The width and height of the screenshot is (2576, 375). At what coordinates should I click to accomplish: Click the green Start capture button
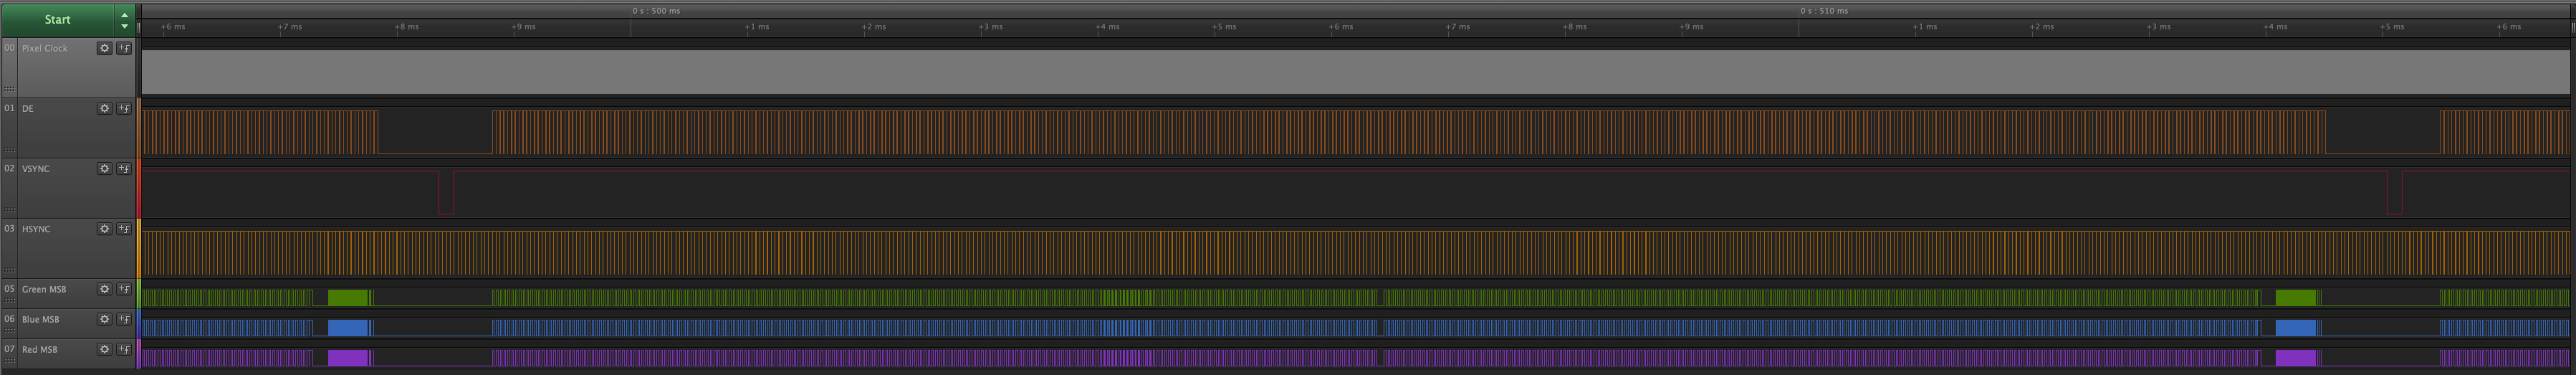(57, 19)
